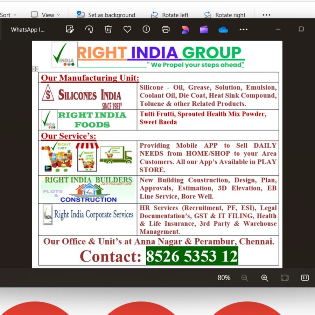Mark the photo as favorite with heart icon
The image size is (315, 315).
[x=127, y=29]
